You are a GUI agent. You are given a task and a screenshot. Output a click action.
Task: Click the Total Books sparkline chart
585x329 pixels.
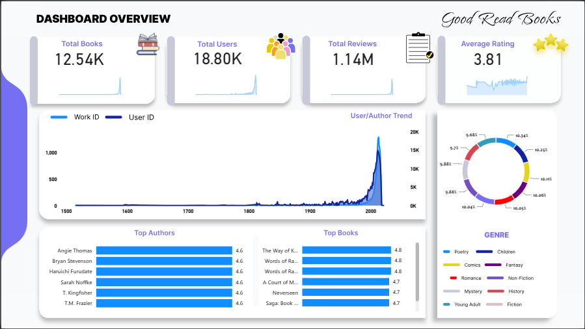click(90, 86)
